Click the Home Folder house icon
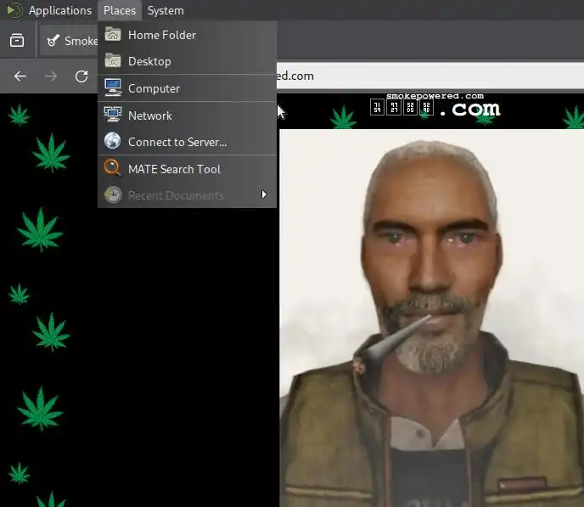 coord(113,34)
